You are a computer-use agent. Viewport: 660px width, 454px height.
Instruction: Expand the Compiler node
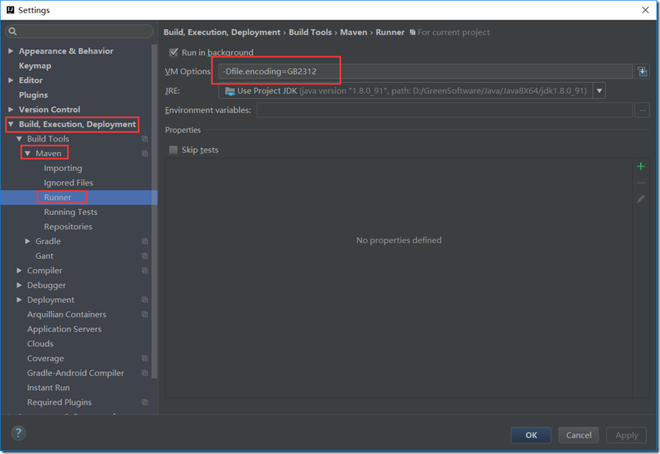tap(19, 271)
